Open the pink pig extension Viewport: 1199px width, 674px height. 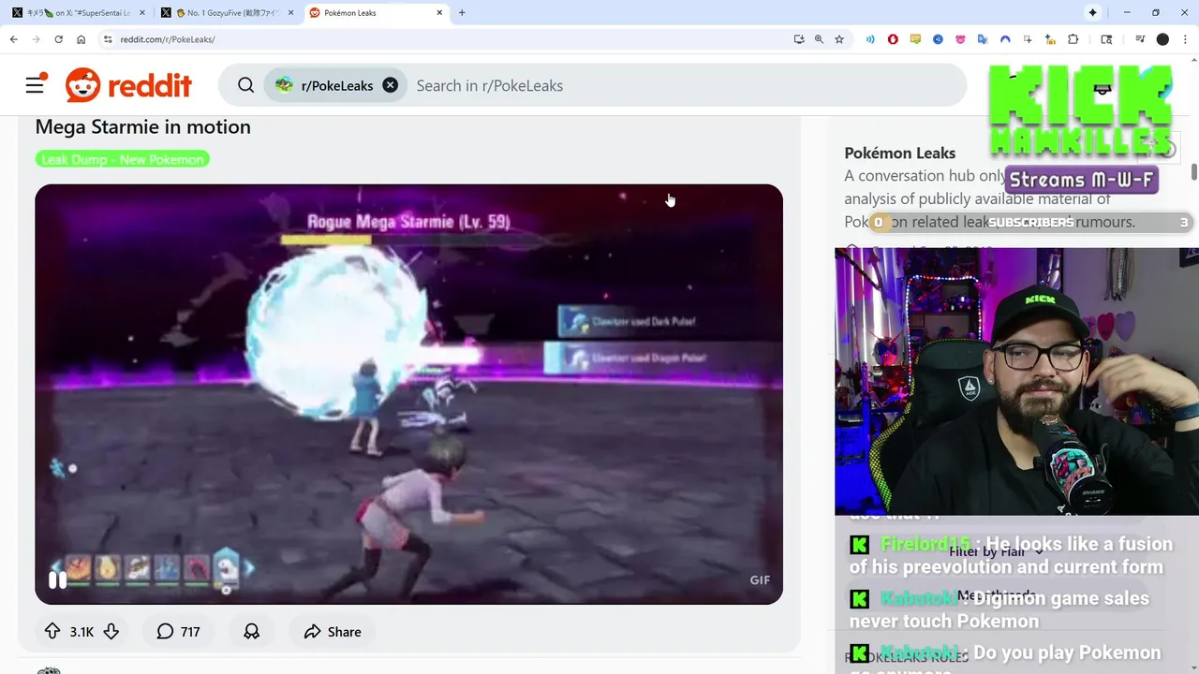(960, 39)
